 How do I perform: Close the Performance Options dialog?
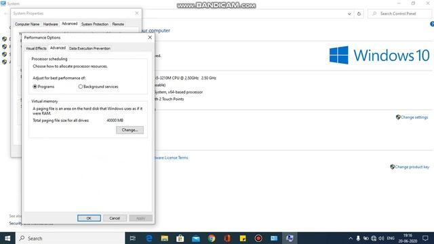tap(150, 37)
